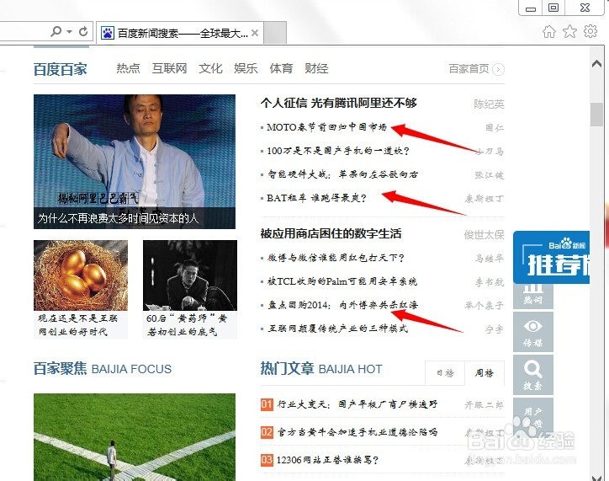The height and width of the screenshot is (481, 609).
Task: Open golden eggs nest thumbnail
Action: pos(81,275)
